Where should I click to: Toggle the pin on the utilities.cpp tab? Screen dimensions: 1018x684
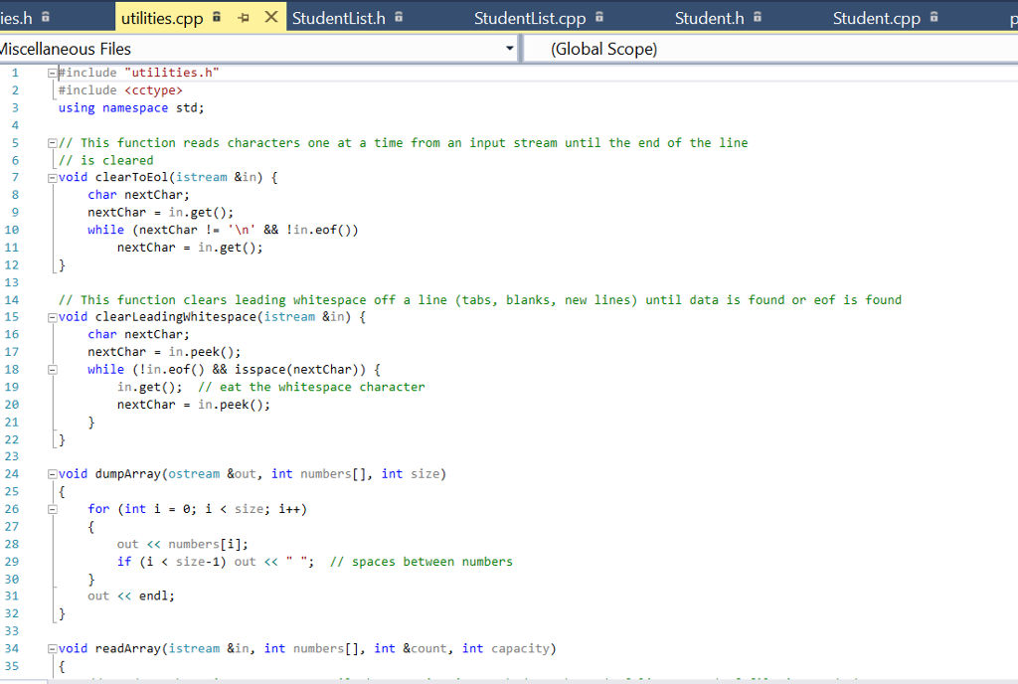tap(244, 17)
